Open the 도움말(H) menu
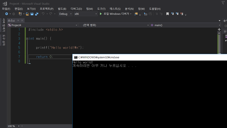Image resolution: width=227 pixels, height=128 pixels. point(155,9)
